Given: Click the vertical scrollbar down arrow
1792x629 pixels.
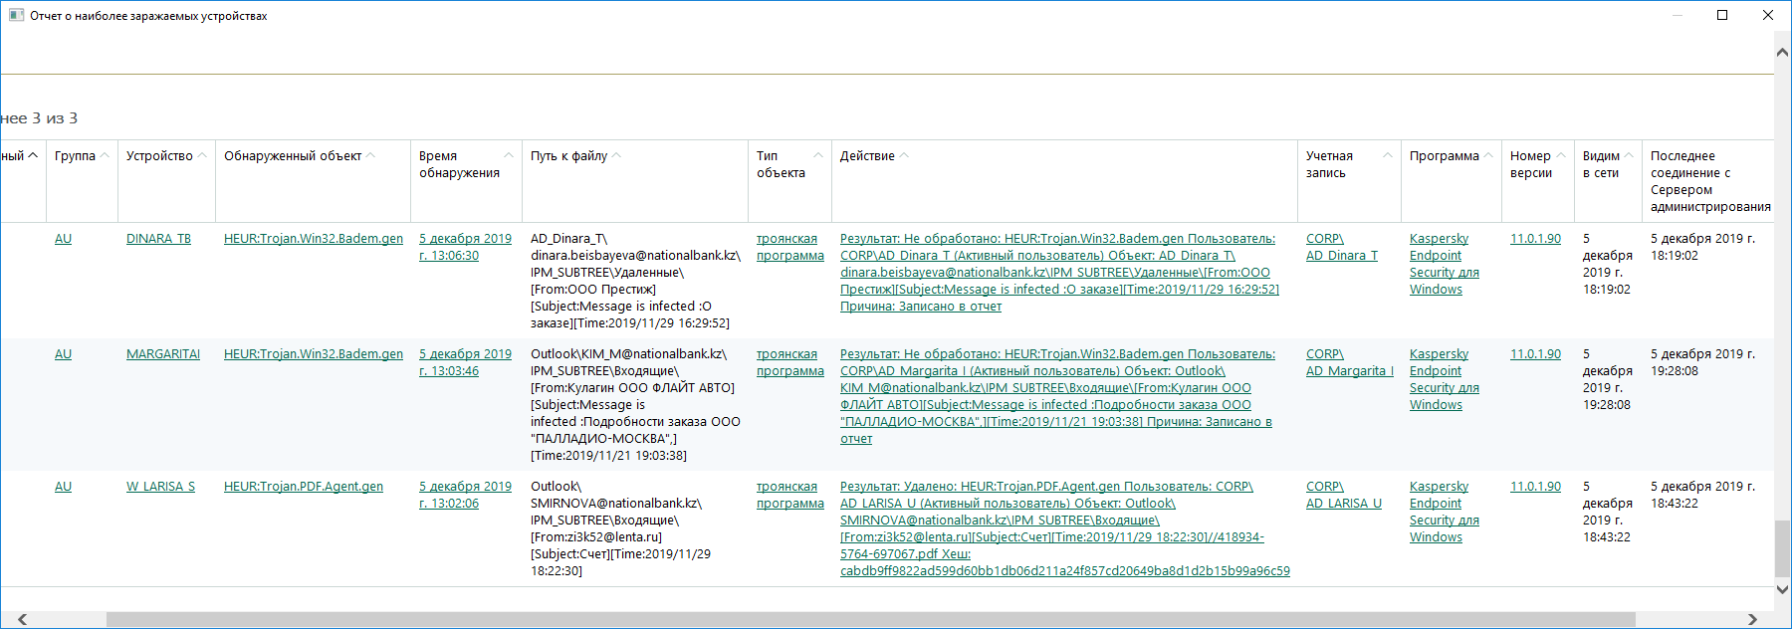Looking at the screenshot, I should tap(1782, 589).
